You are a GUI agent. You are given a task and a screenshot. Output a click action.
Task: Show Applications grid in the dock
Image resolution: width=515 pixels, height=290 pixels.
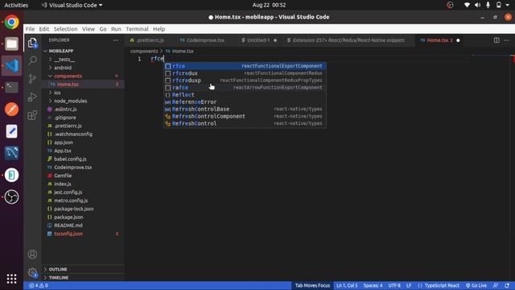(11, 279)
